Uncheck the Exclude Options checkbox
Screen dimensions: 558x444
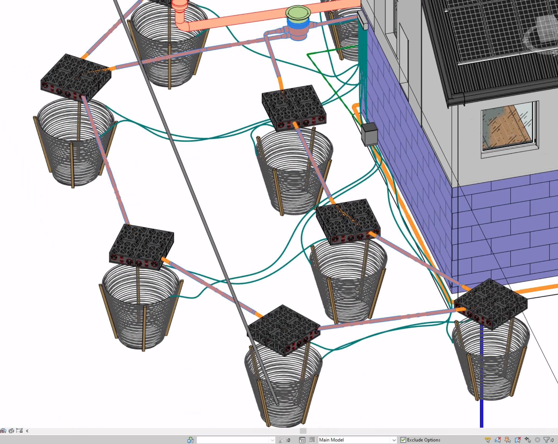pos(403,440)
